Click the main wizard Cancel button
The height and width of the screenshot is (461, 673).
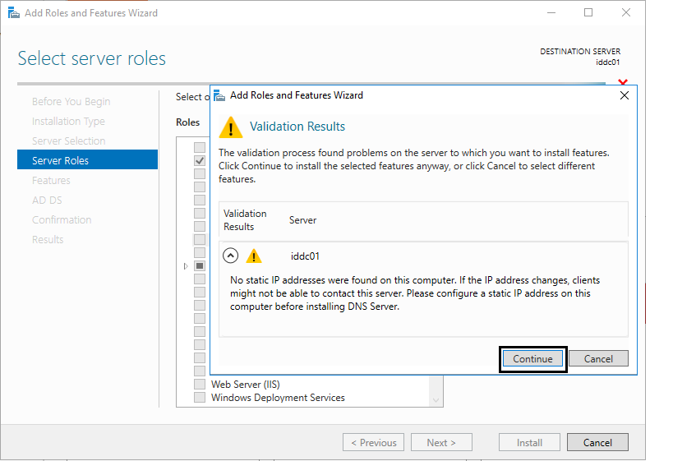597,442
